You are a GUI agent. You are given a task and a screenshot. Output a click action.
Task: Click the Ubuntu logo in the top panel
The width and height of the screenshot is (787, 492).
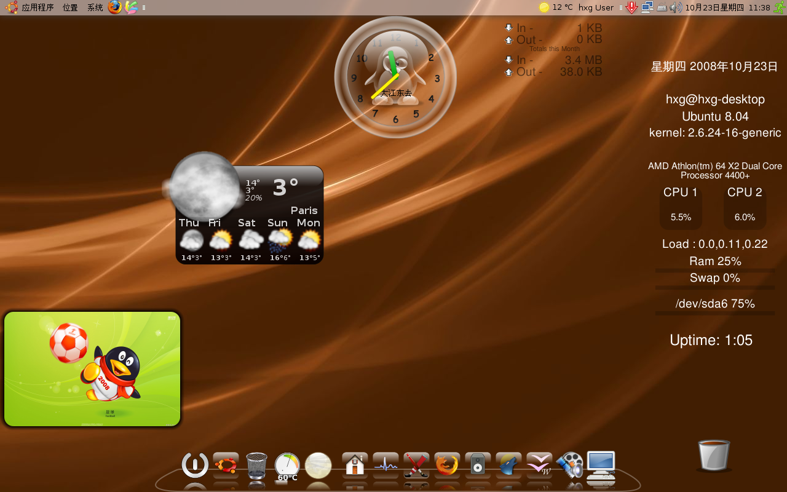(11, 7)
